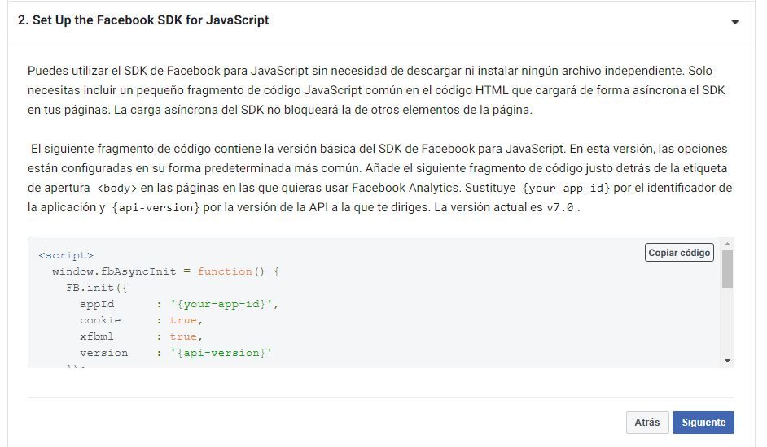This screenshot has height=447, width=767.
Task: Click the 'cookie' true value in code
Action: point(183,320)
